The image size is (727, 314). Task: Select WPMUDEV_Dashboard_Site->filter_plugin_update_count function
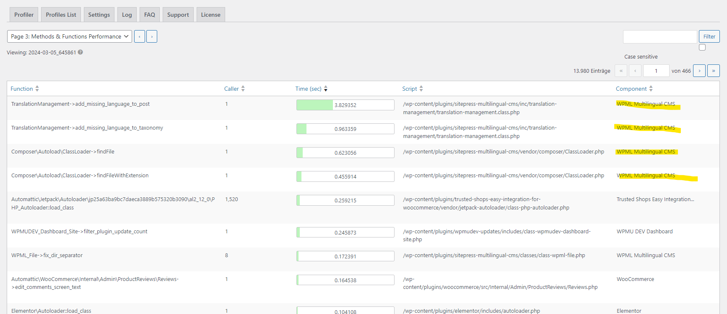tap(79, 231)
